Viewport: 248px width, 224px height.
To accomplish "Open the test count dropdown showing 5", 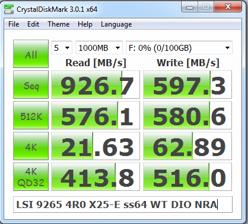I will coord(62,48).
